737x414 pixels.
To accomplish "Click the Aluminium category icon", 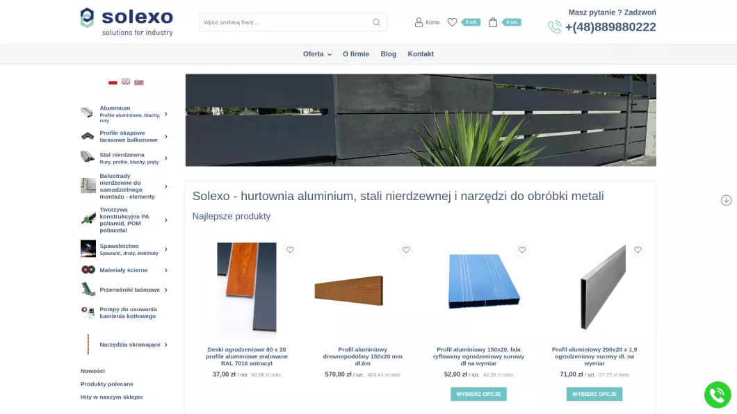I will (x=87, y=113).
